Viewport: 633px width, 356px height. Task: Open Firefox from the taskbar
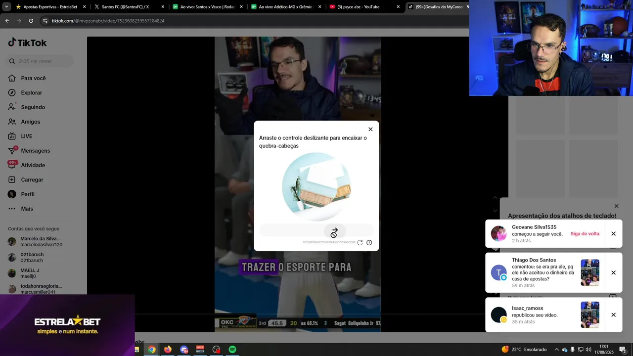[x=168, y=350]
